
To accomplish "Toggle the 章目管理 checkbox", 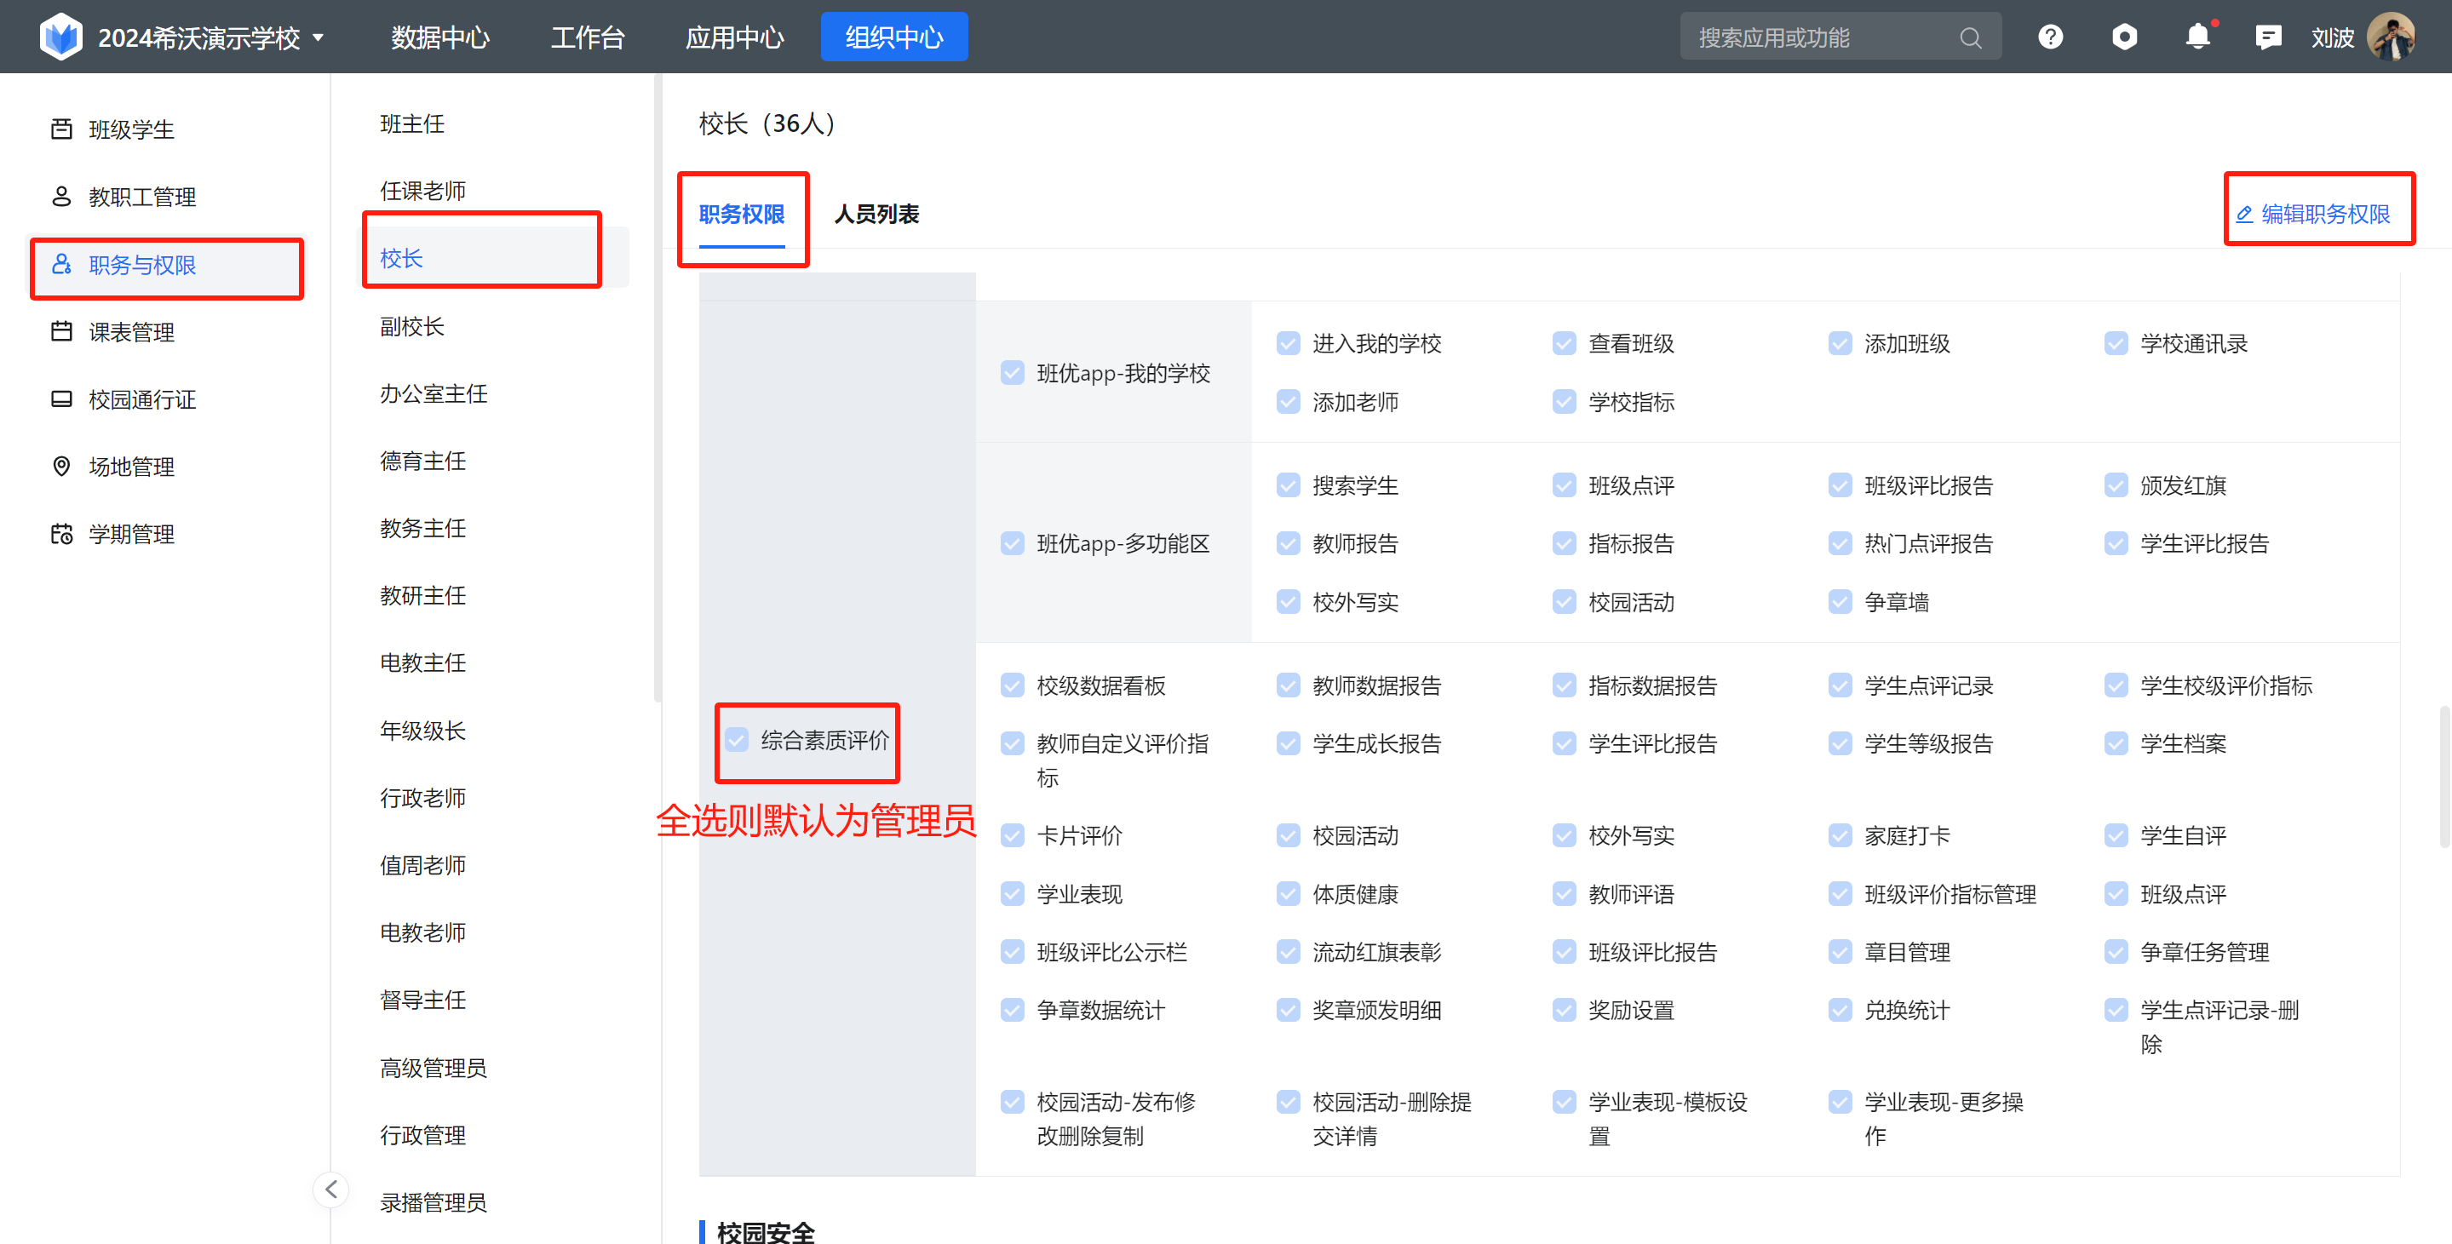I will (1840, 952).
